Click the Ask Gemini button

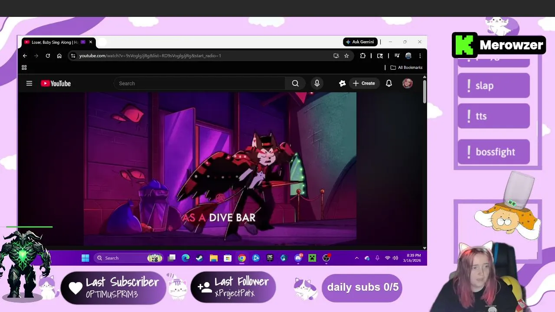360,42
